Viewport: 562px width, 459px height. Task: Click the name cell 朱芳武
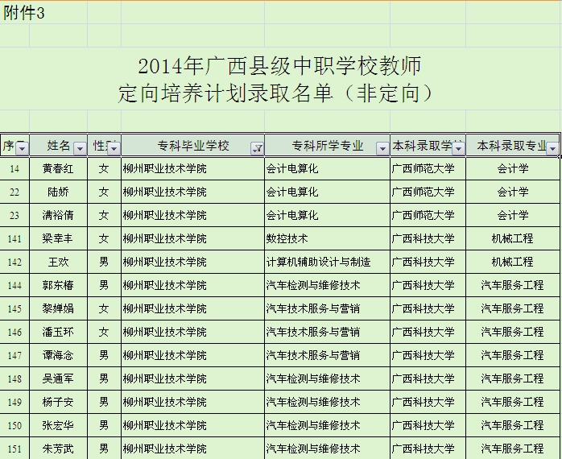[x=58, y=449]
